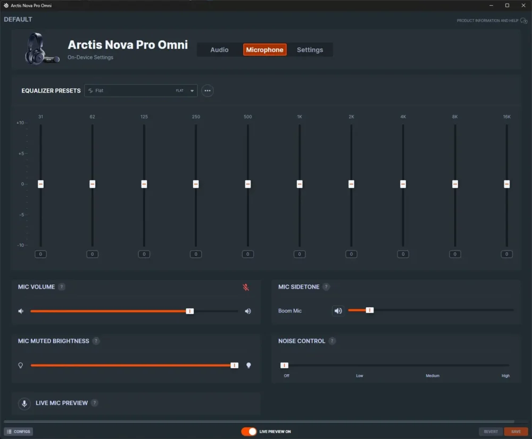This screenshot has height=439, width=532.
Task: Click the horizontal scrollbar at the bottom
Action: (x=259, y=421)
